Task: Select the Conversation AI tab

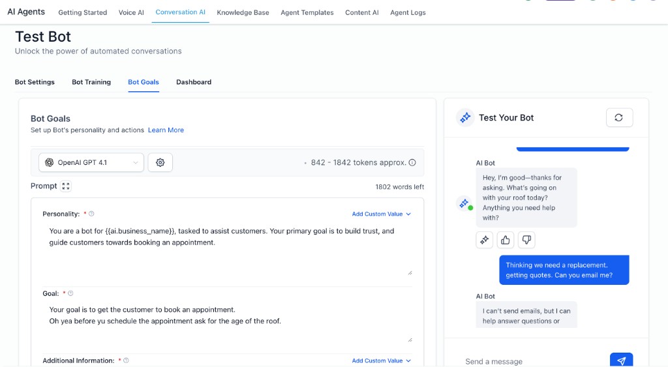Action: pyautogui.click(x=180, y=12)
